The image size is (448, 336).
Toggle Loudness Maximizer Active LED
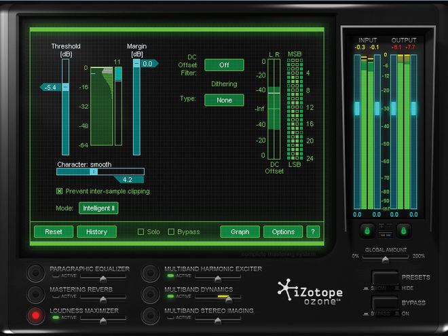pos(56,318)
